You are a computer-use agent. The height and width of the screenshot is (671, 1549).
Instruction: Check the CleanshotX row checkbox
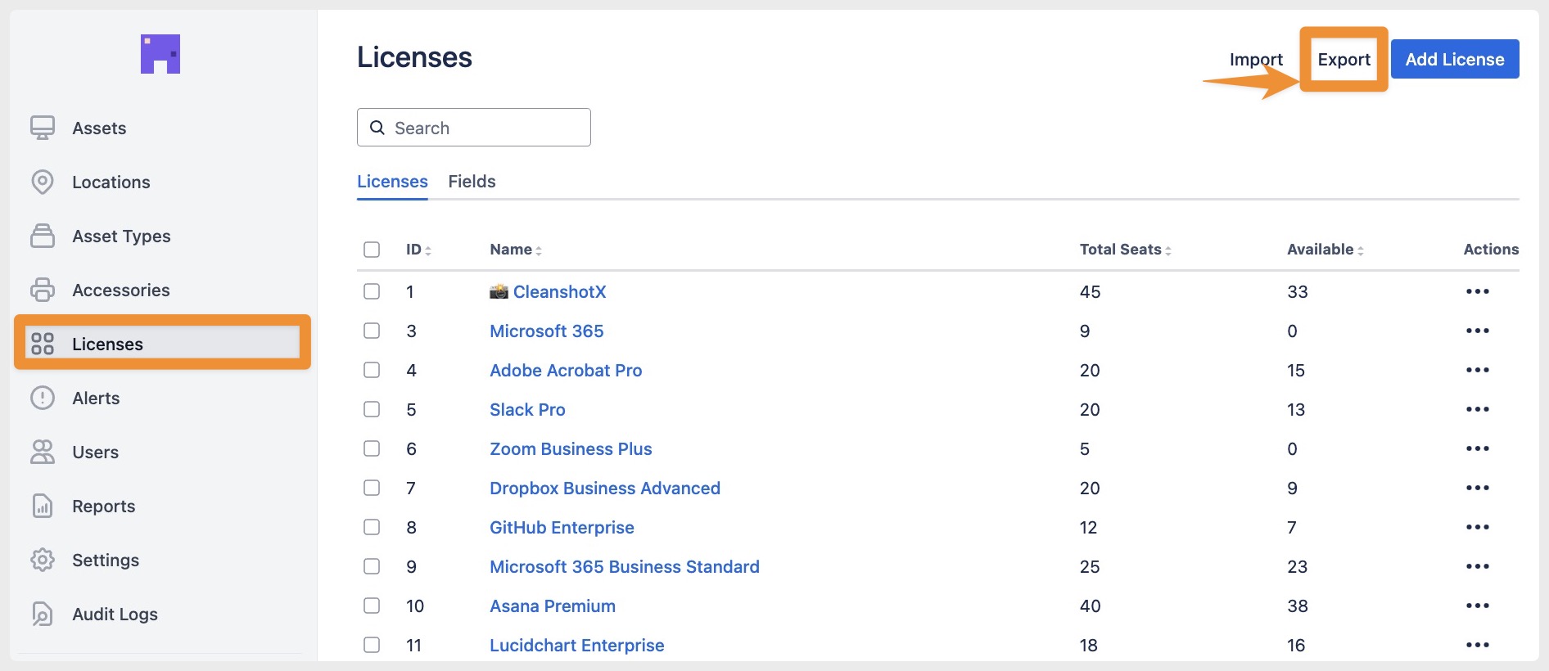[x=372, y=291]
